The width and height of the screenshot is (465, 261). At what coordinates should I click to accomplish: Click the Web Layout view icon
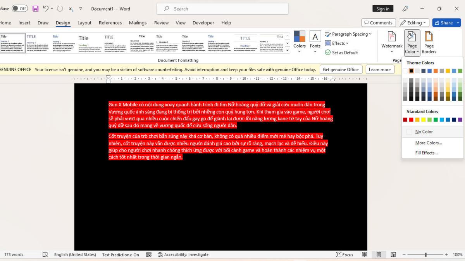[393, 254]
